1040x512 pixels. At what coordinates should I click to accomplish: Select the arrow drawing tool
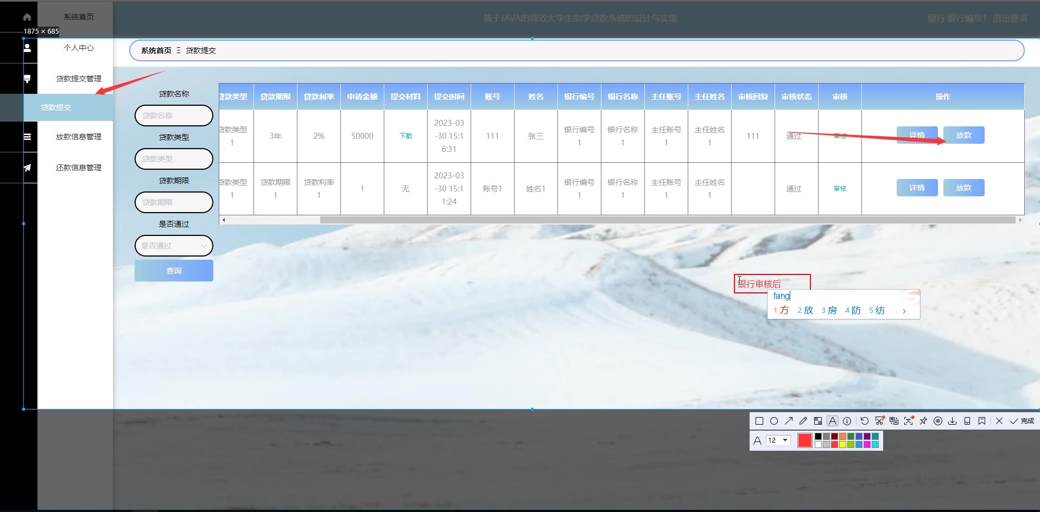tap(789, 421)
